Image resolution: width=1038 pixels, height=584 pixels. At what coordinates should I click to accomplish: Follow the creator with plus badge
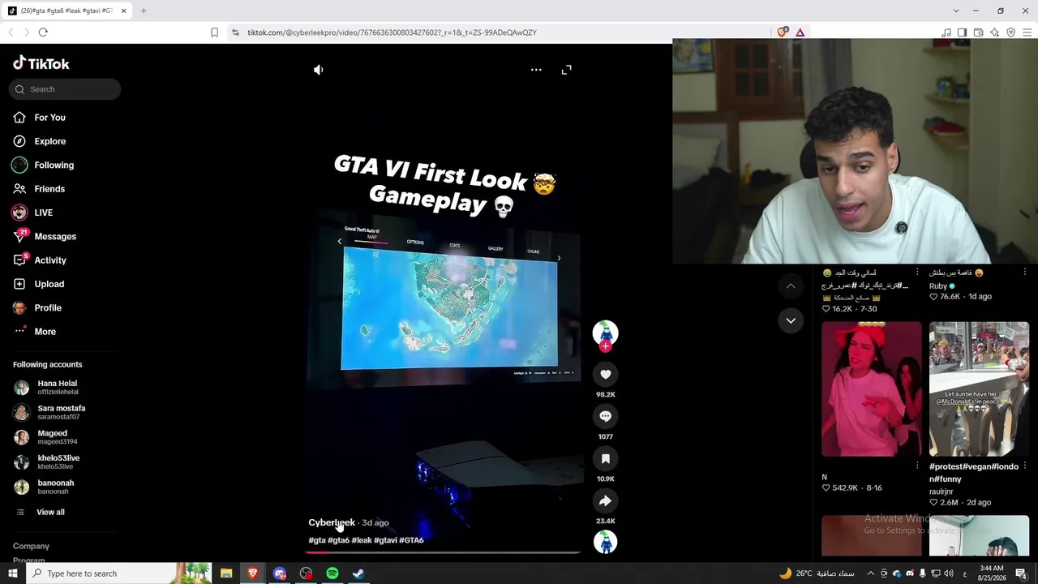tap(605, 346)
